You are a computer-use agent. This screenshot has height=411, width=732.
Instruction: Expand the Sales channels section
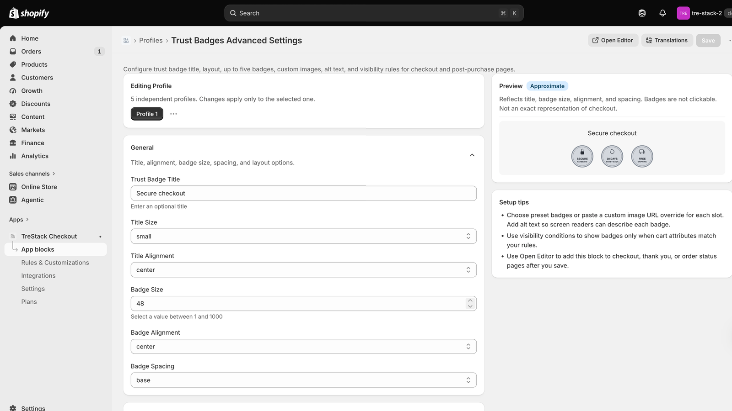pos(32,174)
